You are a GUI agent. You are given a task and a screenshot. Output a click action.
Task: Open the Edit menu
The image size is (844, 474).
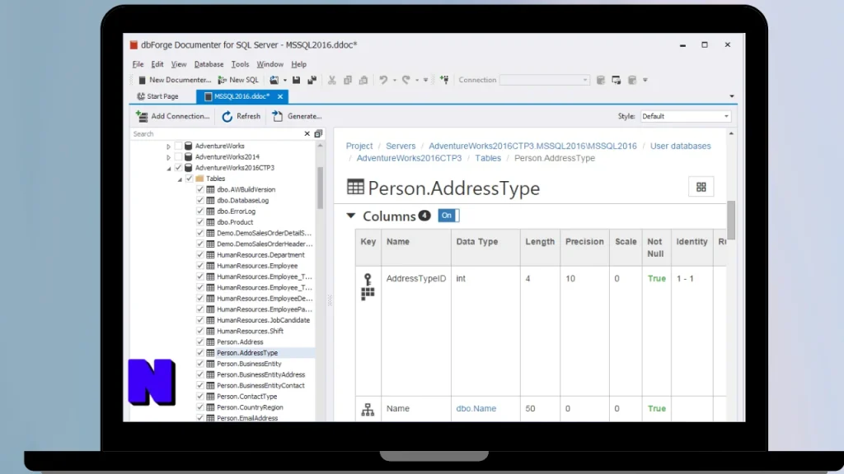157,64
